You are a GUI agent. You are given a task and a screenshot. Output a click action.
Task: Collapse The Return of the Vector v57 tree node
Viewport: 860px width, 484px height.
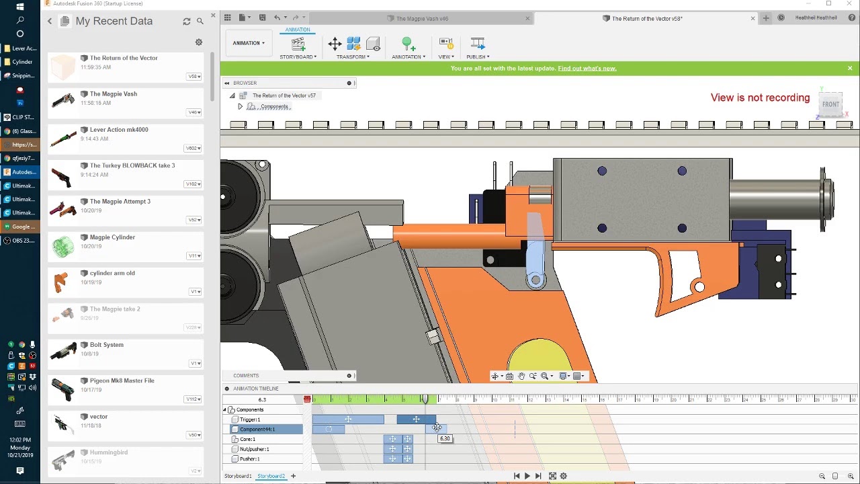click(x=232, y=96)
